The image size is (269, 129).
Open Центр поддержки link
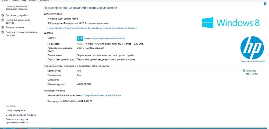click(x=15, y=111)
